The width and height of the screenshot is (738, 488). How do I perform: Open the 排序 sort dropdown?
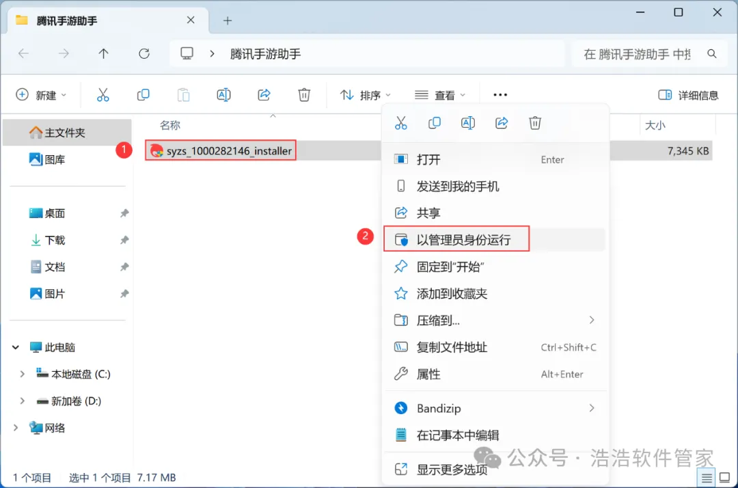point(365,95)
